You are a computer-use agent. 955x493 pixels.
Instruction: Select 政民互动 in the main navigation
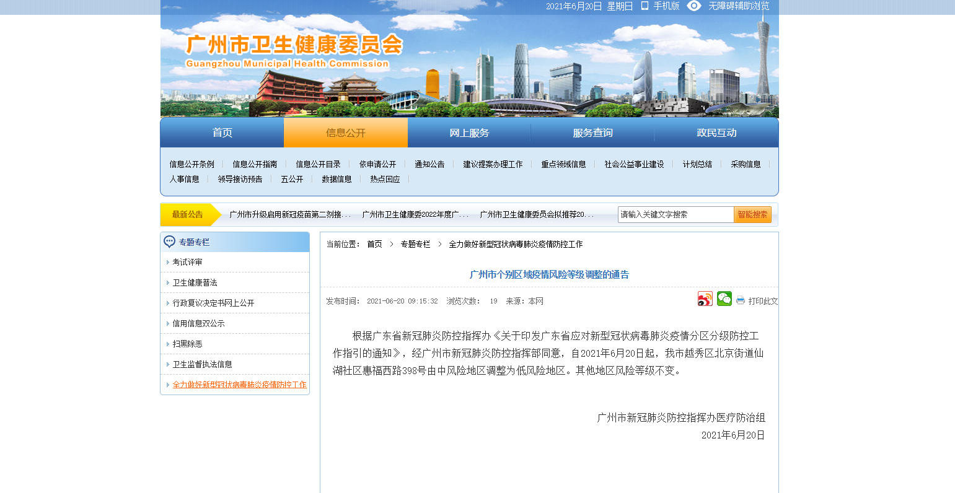coord(716,133)
